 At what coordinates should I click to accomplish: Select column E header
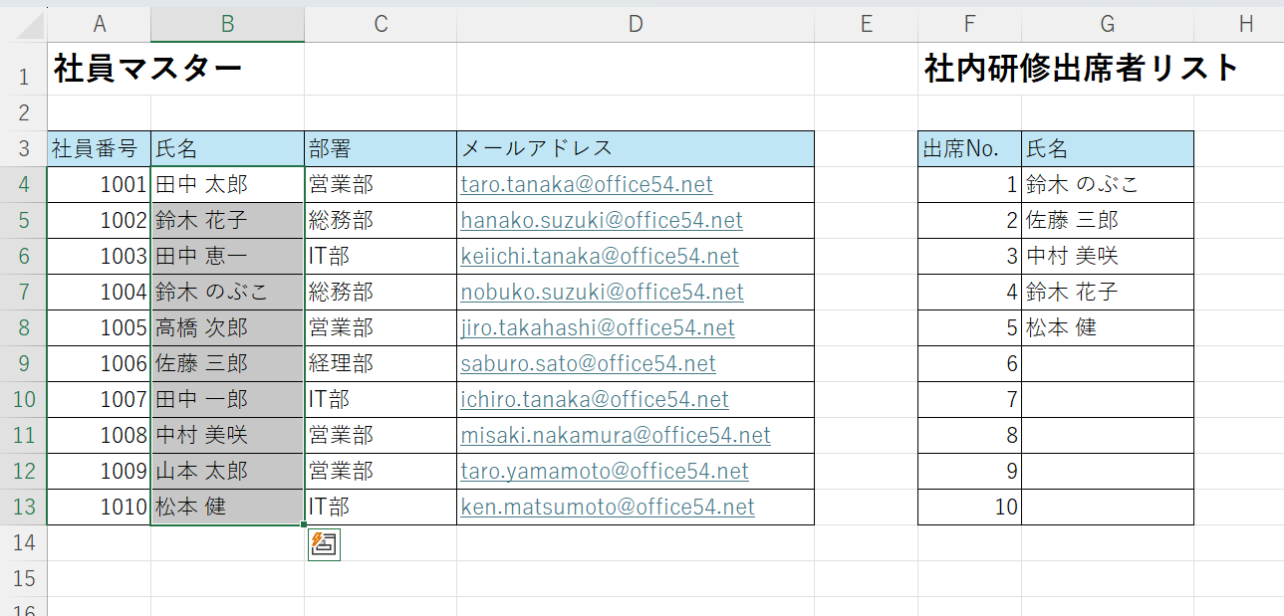click(866, 25)
